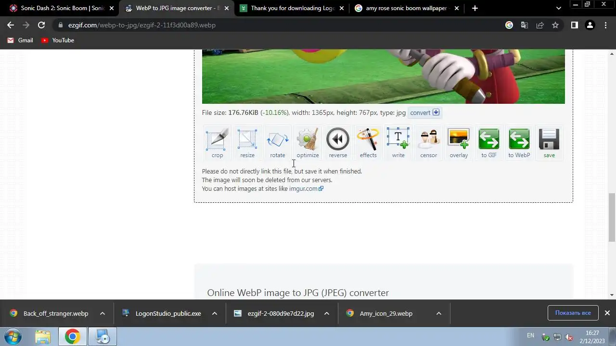Open YouTube bookmark

[x=58, y=40]
